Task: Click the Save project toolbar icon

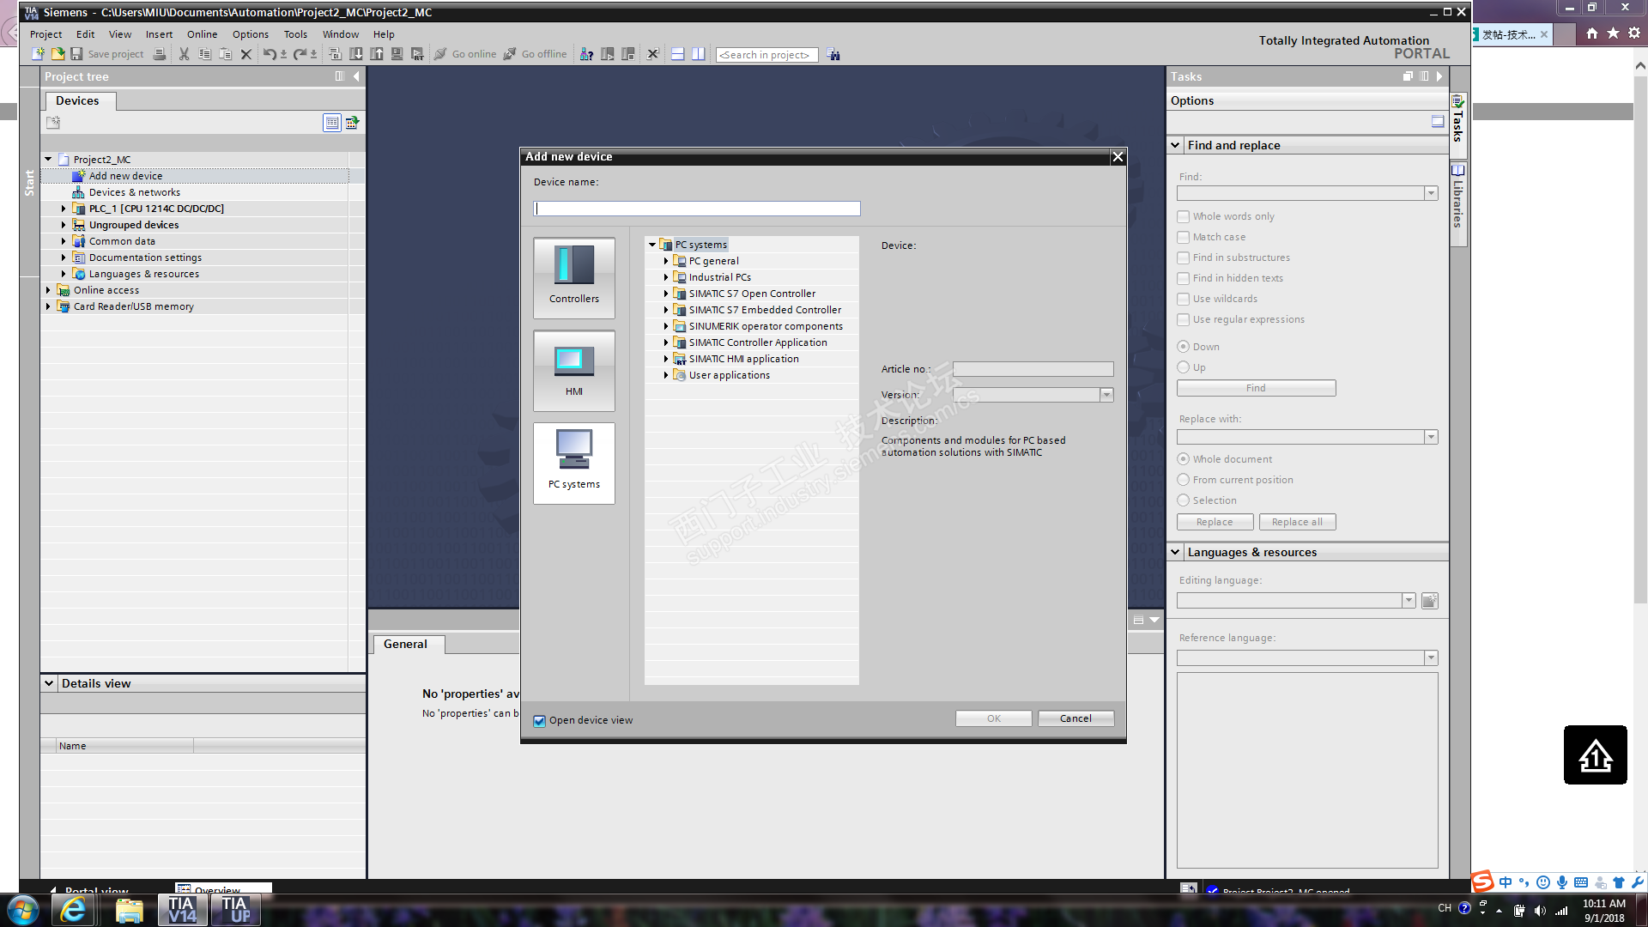Action: click(x=76, y=54)
